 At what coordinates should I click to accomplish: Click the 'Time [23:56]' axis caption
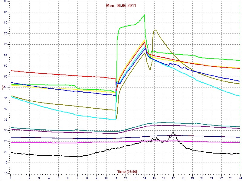pyautogui.click(x=127, y=171)
